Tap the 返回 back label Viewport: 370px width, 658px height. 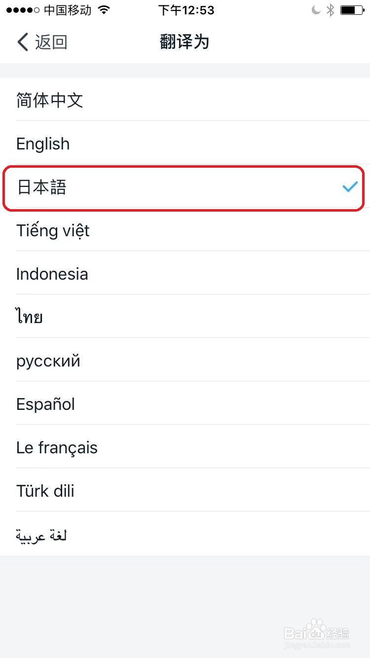[51, 42]
